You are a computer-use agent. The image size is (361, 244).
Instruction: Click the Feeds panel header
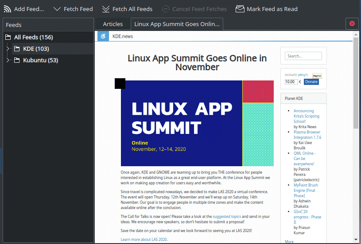pyautogui.click(x=48, y=25)
